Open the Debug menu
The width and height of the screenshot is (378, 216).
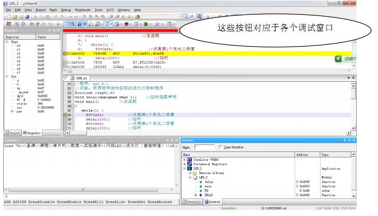coord(66,10)
